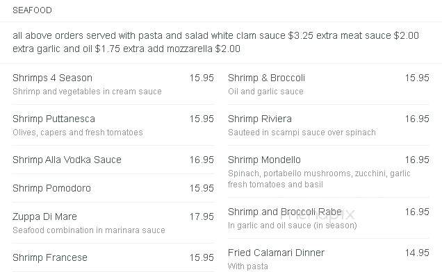Select the Shrimp Riviera entry

tap(260, 119)
